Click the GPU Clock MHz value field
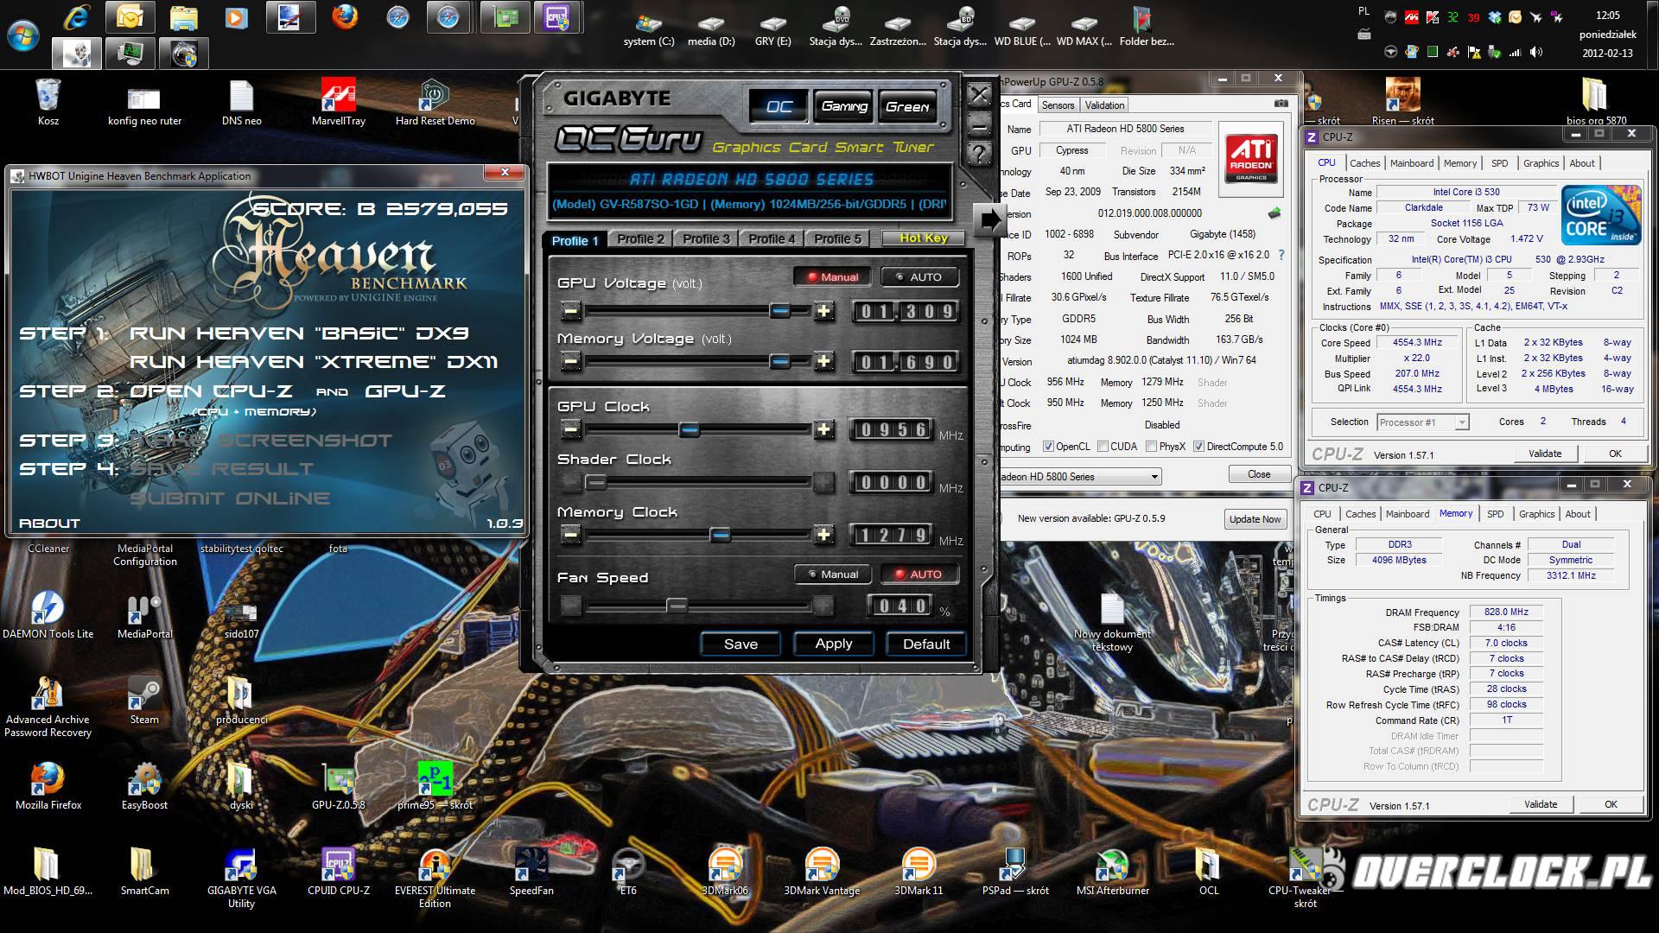The image size is (1659, 933). point(893,429)
